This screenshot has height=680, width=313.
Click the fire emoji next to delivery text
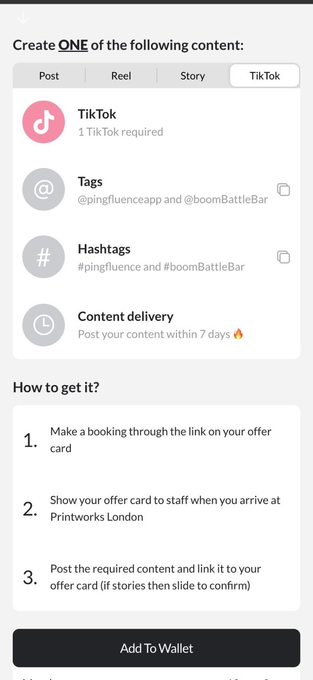[238, 333]
